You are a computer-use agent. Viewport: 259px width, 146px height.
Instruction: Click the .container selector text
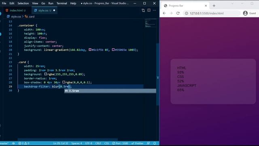pyautogui.click(x=26, y=25)
